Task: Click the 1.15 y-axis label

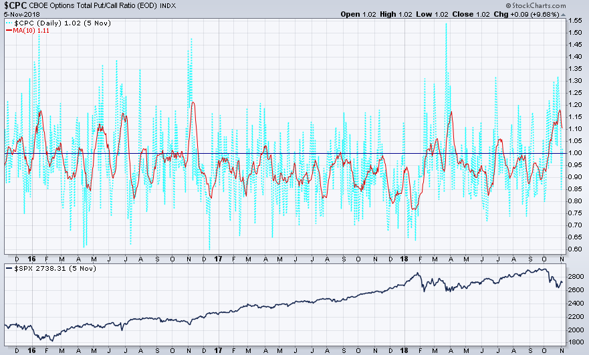Action: (x=575, y=117)
